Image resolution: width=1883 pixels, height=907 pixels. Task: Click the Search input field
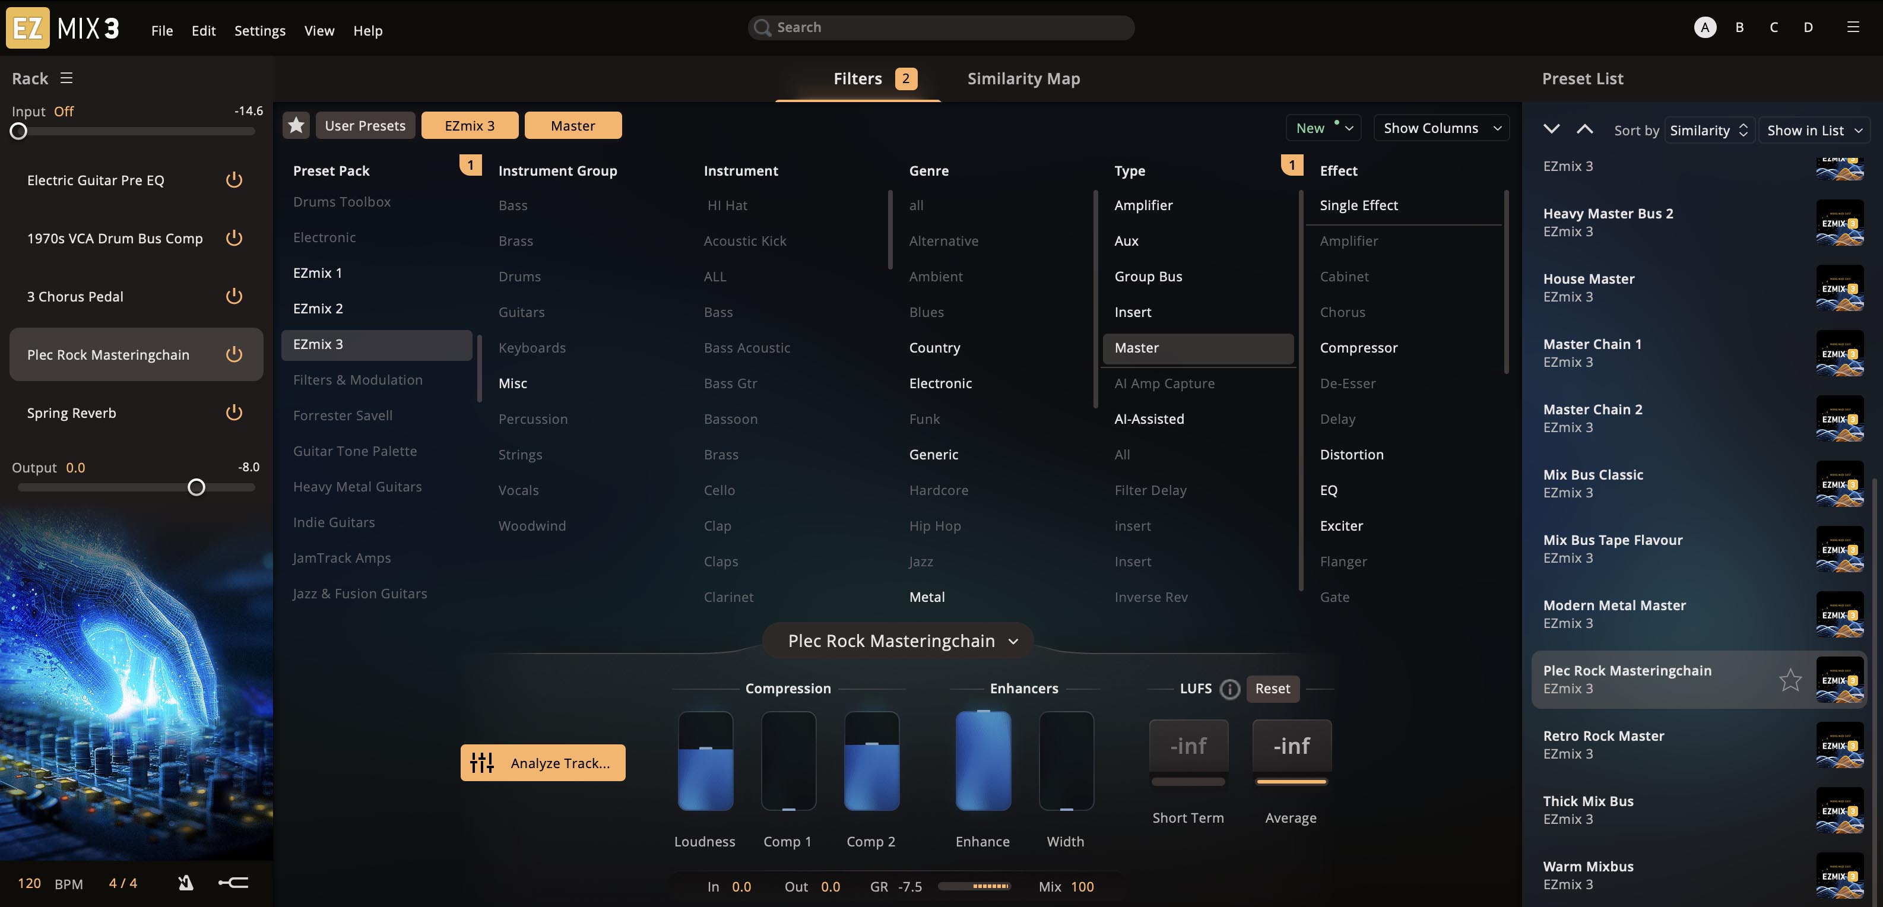tap(941, 27)
